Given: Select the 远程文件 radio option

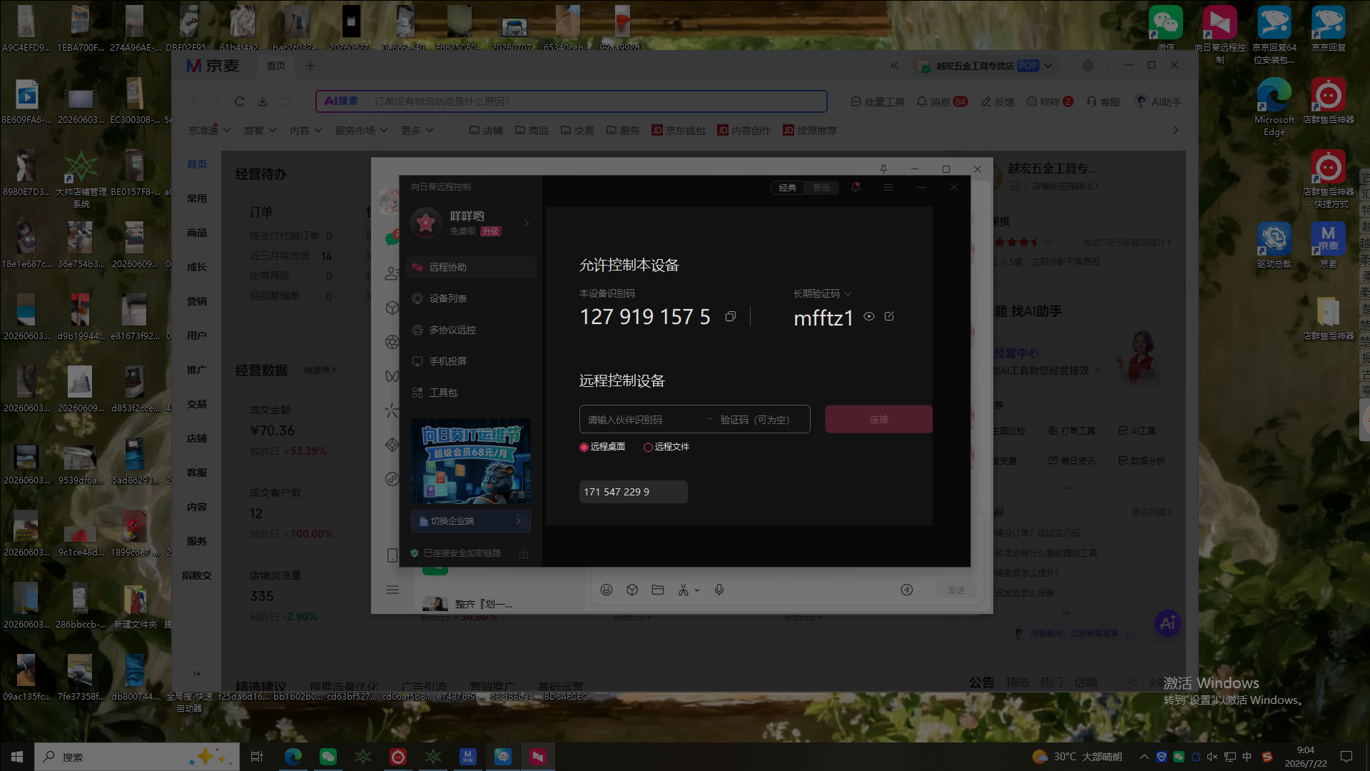Looking at the screenshot, I should (x=666, y=447).
